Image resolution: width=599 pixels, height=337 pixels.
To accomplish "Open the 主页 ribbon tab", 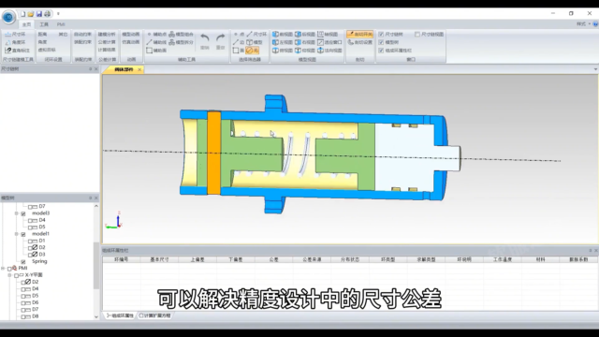I will (26, 24).
